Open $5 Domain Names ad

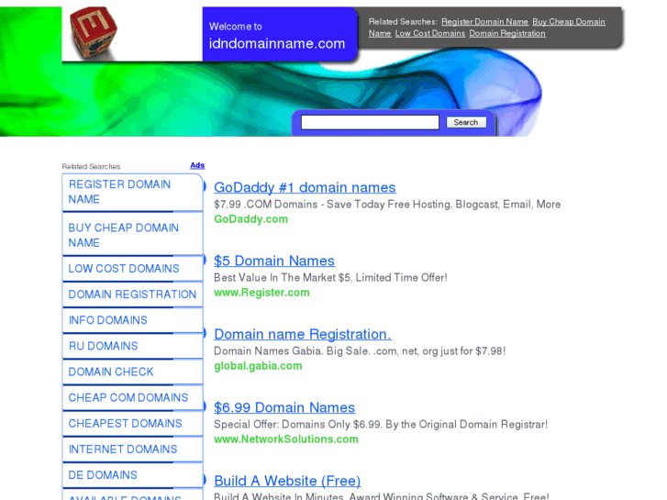tap(274, 261)
